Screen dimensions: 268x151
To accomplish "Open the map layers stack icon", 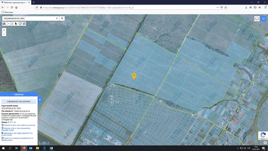I will [257, 19].
